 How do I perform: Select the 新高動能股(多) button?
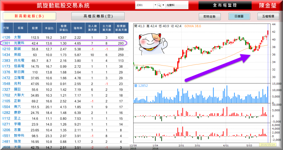coord(29,16)
